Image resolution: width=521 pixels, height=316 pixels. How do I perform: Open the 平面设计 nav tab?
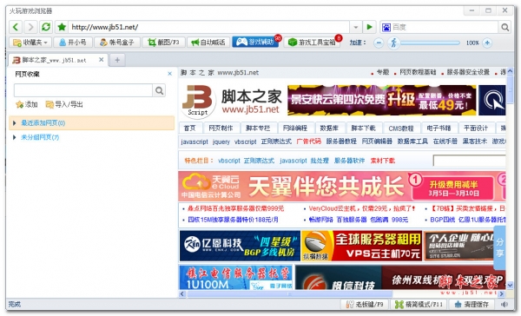click(476, 128)
